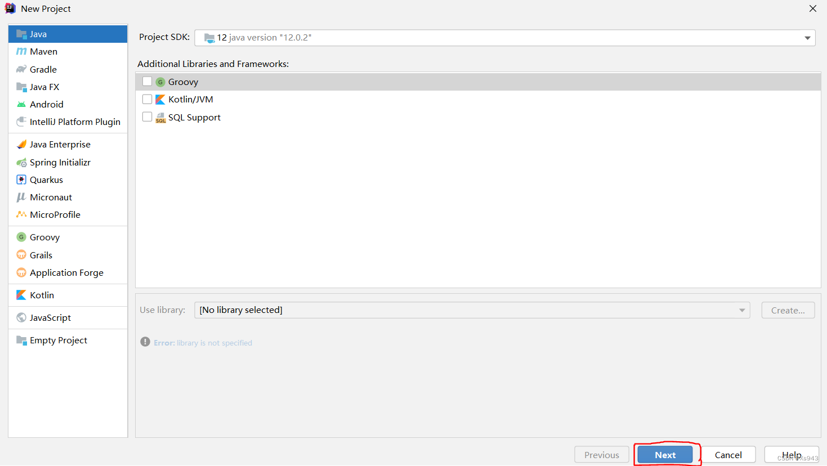Click the 'Java FX' list label

click(x=44, y=87)
